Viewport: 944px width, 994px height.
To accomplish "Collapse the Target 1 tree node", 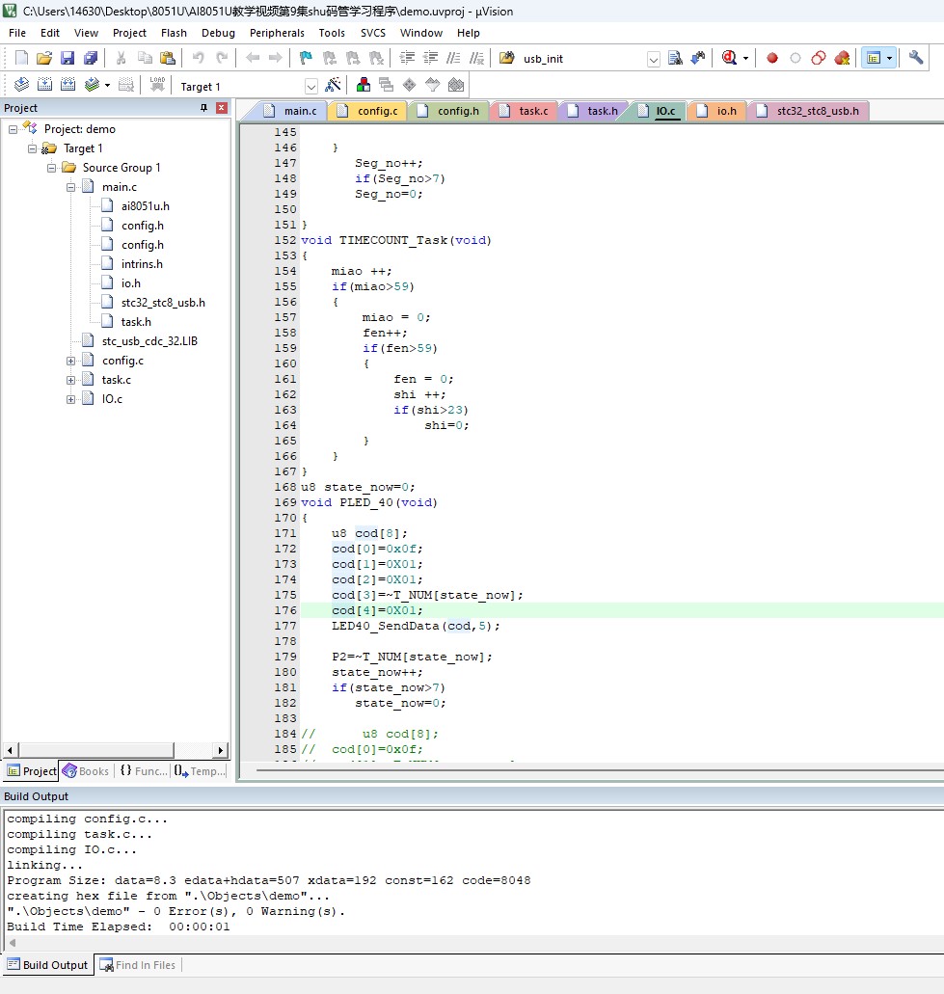I will (33, 149).
